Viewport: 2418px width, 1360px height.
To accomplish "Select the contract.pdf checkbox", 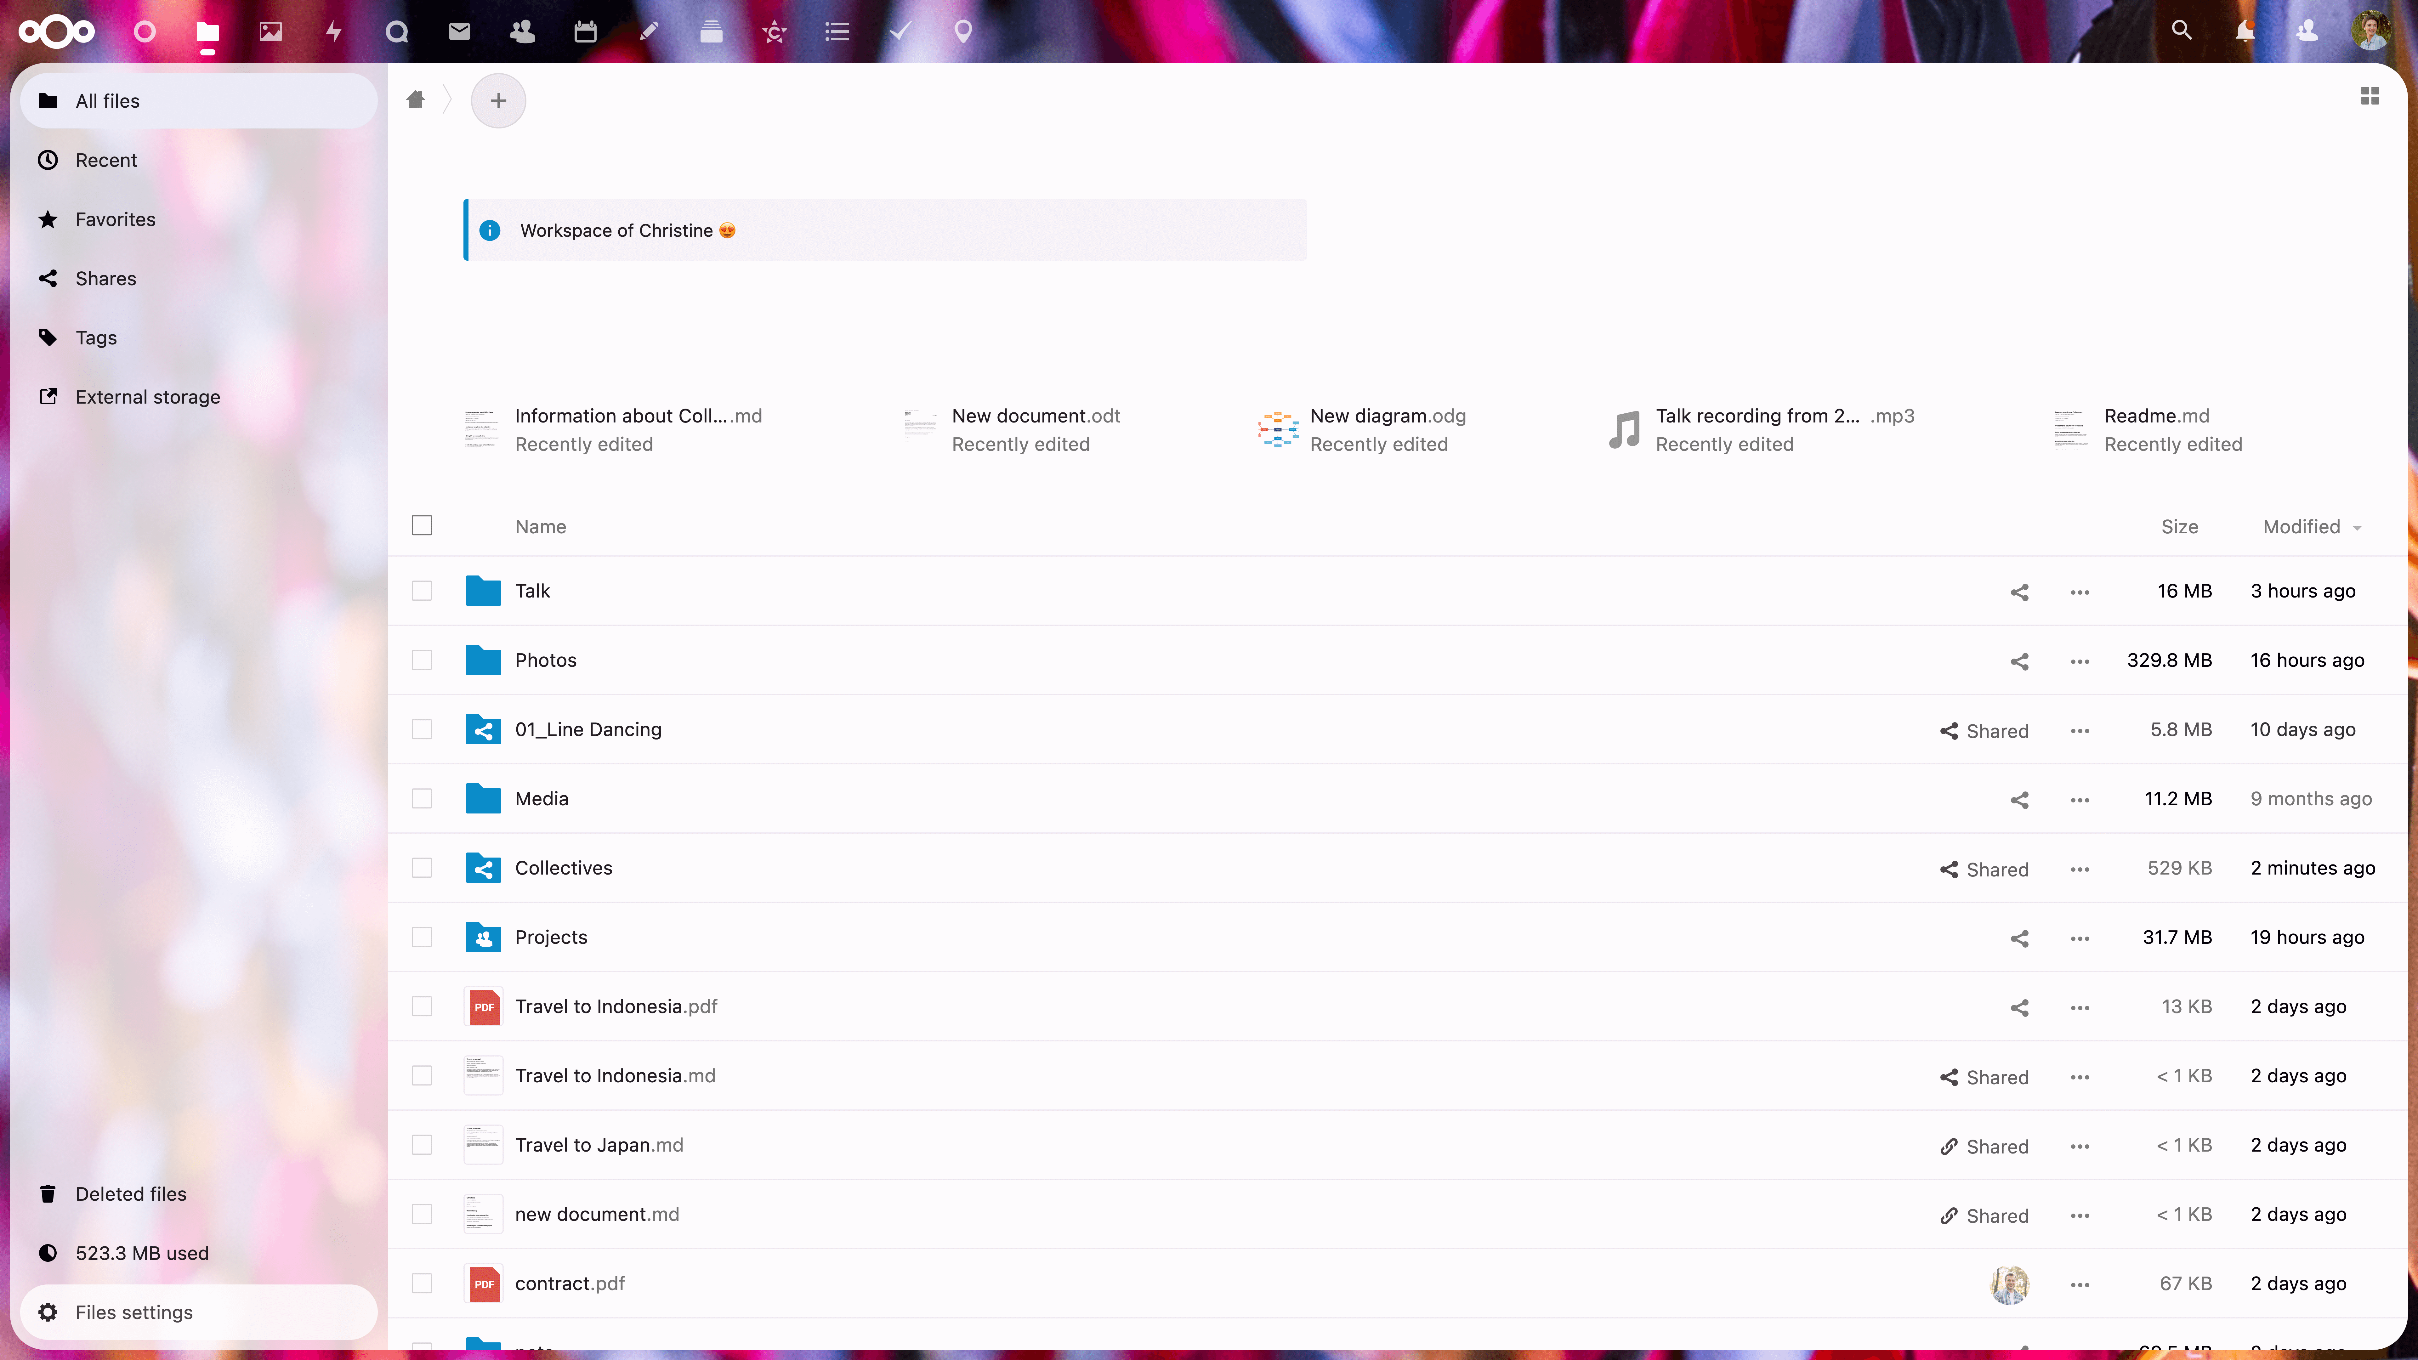I will click(x=422, y=1283).
